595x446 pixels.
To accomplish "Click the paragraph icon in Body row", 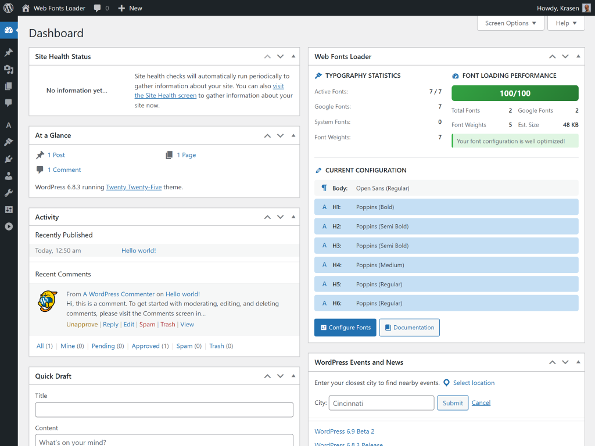I will pyautogui.click(x=324, y=188).
